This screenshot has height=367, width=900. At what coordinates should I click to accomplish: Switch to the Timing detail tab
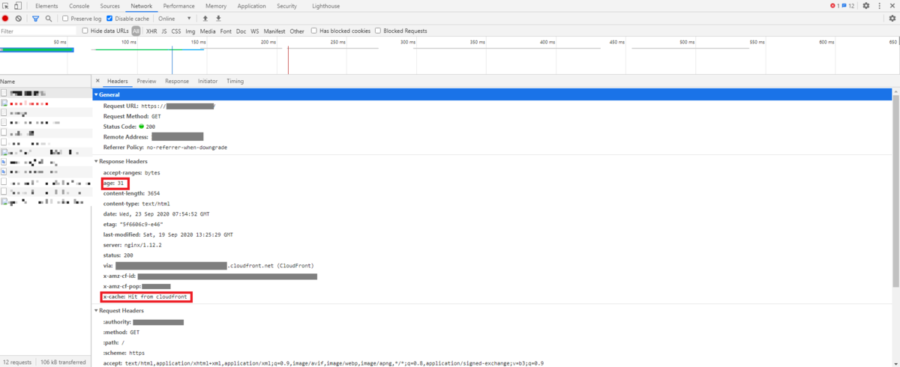(x=235, y=81)
